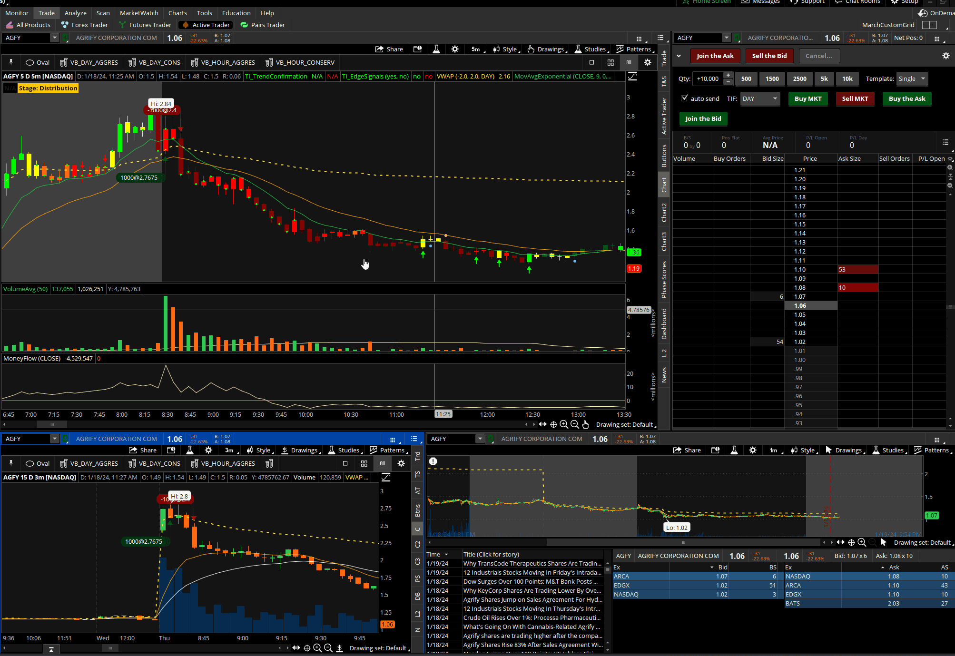The width and height of the screenshot is (955, 656).
Task: Open the Analyze menu tab
Action: pos(75,13)
